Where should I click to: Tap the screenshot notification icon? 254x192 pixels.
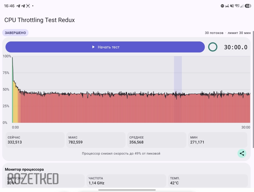coord(28,6)
